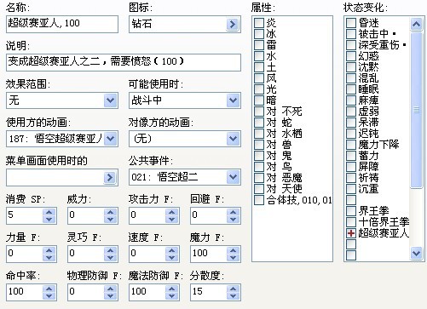This screenshot has height=309, width=427.
Task: Check the 对 天使 attribute checkbox
Action: click(259, 189)
